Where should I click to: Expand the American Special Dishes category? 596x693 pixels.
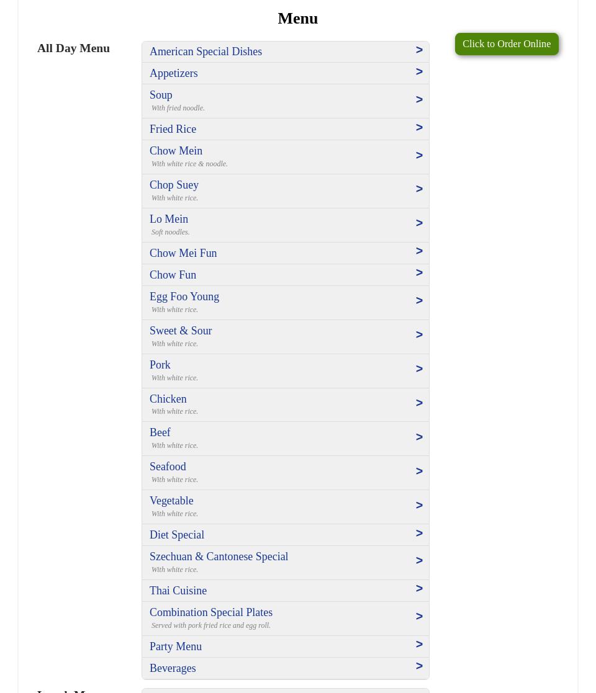205,51
